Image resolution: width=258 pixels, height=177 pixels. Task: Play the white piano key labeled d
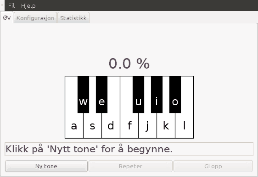pos(111,126)
